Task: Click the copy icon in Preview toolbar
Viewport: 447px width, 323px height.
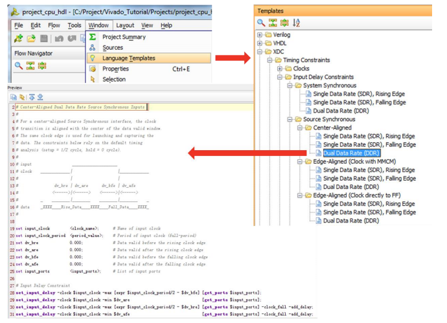Action: click(12, 96)
